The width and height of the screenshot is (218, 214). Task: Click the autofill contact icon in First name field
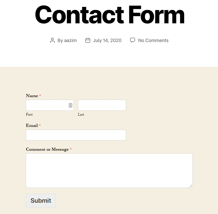(x=71, y=105)
